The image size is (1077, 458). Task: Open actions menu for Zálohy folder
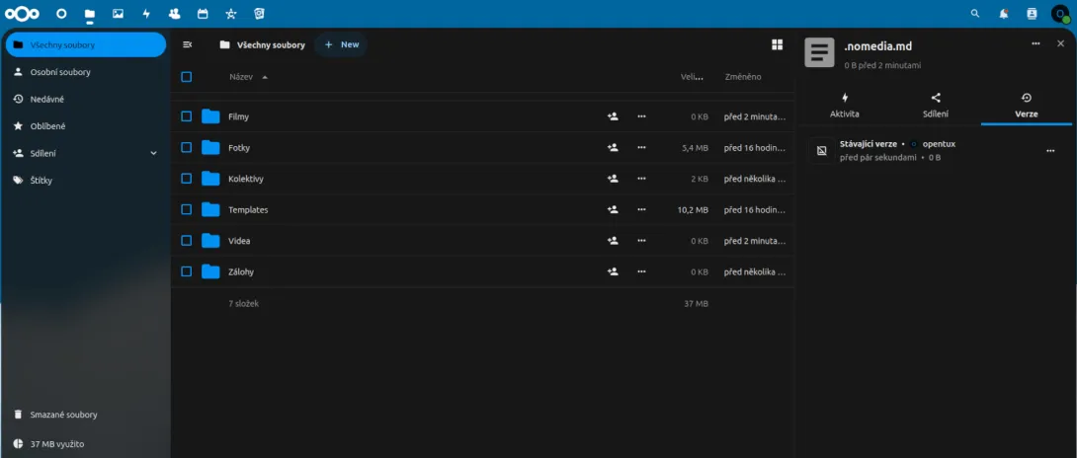(x=641, y=271)
